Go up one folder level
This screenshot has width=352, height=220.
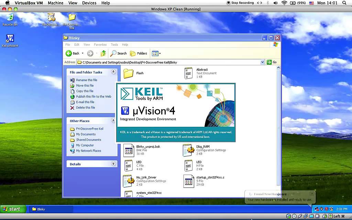tap(103, 53)
